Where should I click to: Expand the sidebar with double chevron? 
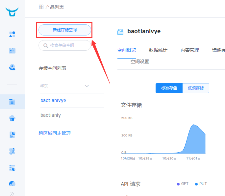(x=12, y=194)
